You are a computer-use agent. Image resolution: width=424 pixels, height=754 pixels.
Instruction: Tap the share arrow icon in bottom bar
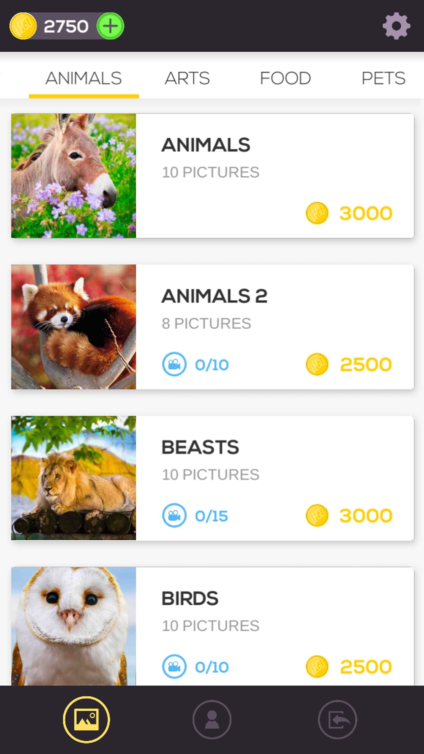pyautogui.click(x=338, y=720)
